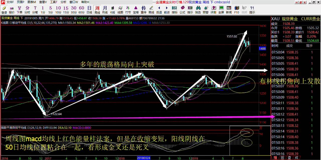Click the 1557.02 high price label
The image size is (321, 160).
[x=232, y=36]
